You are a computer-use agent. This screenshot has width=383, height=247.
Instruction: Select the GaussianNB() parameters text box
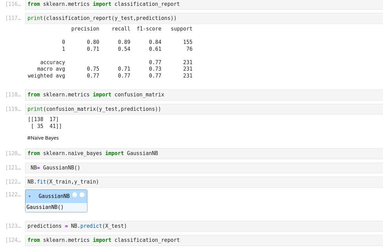point(56,207)
